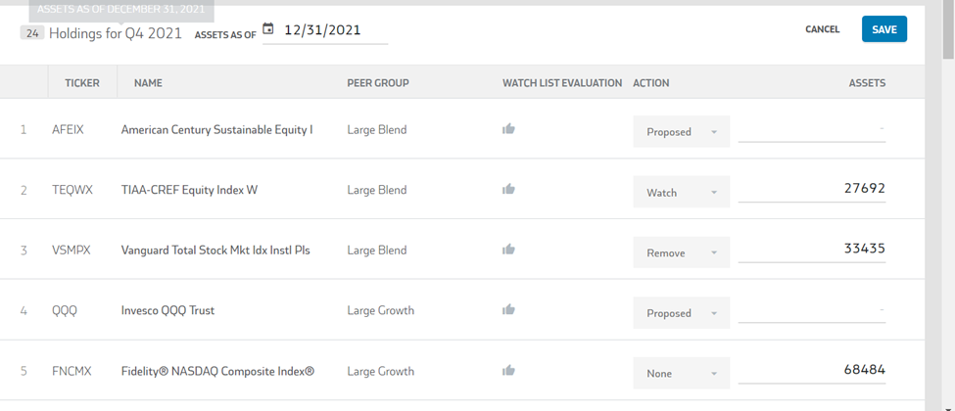Click thumbs-up icon for Fidelity NASDAQ Composite Index
The image size is (955, 411).
508,371
